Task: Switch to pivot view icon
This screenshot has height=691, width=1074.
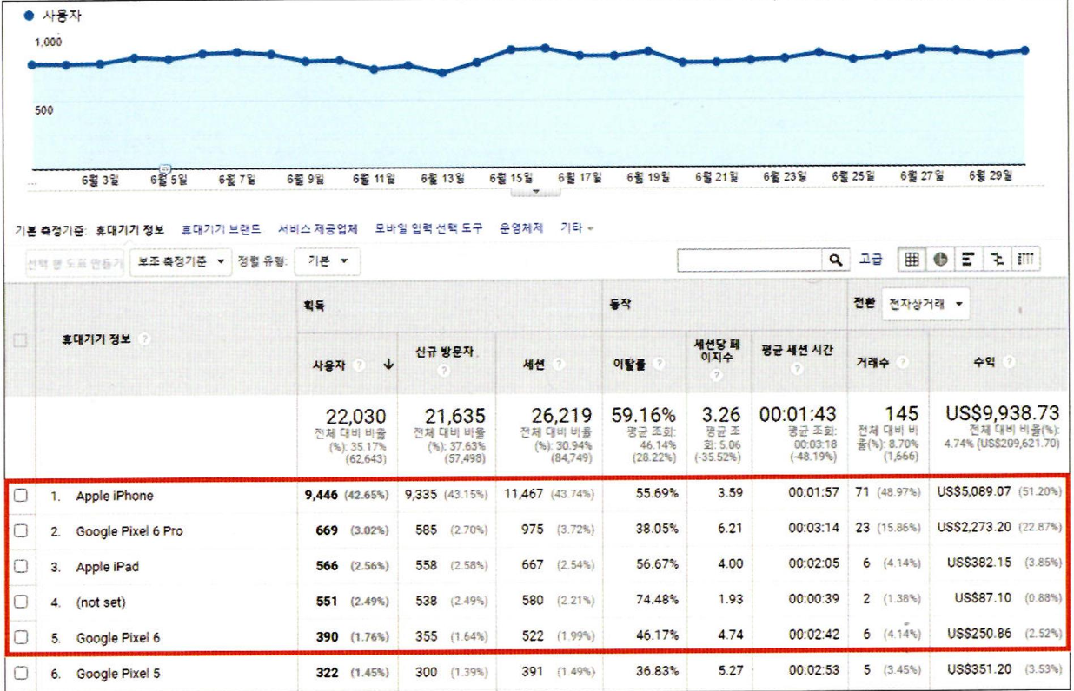Action: 1025,260
